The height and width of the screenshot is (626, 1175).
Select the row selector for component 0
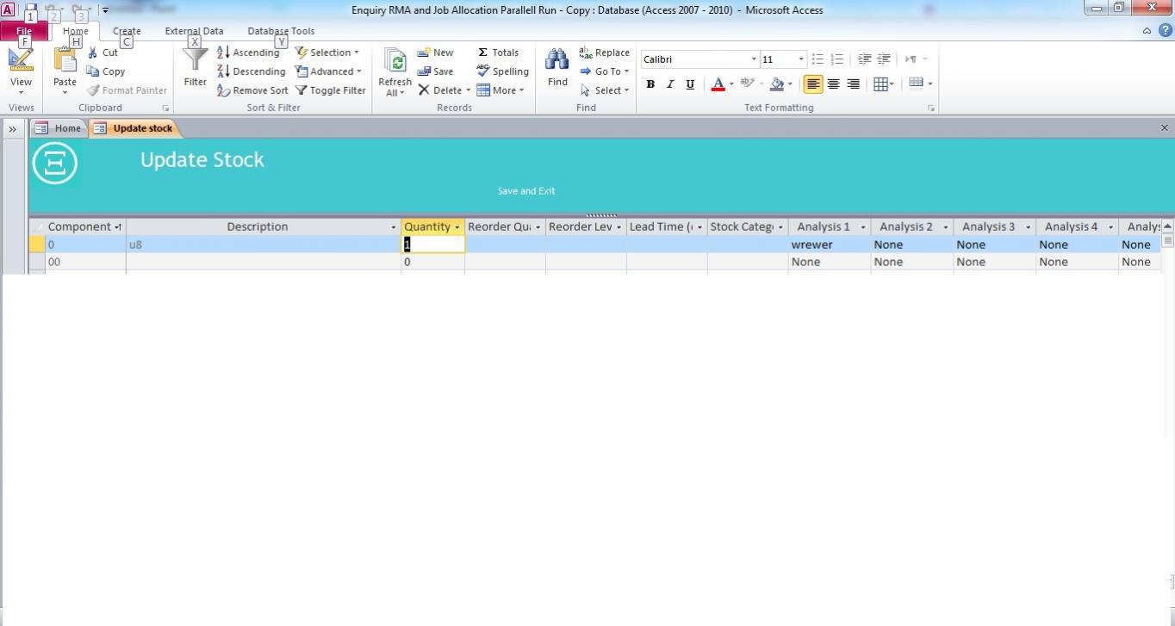pos(37,245)
